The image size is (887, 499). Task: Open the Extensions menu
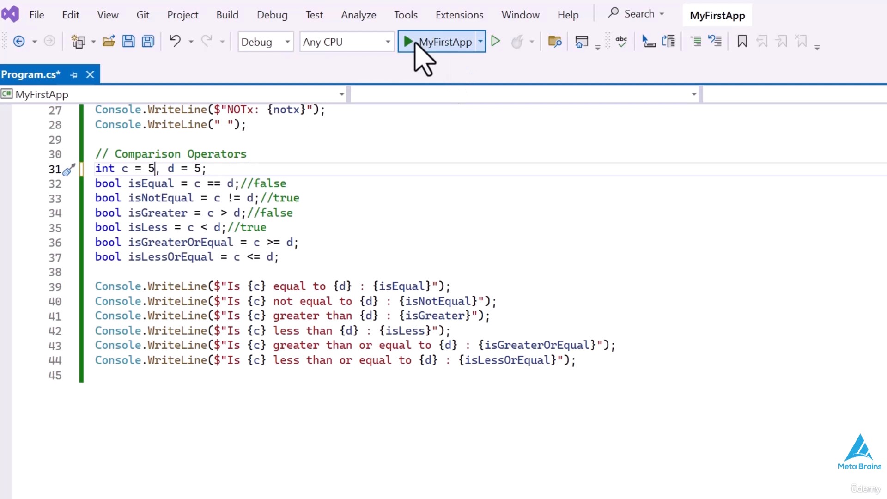click(459, 15)
